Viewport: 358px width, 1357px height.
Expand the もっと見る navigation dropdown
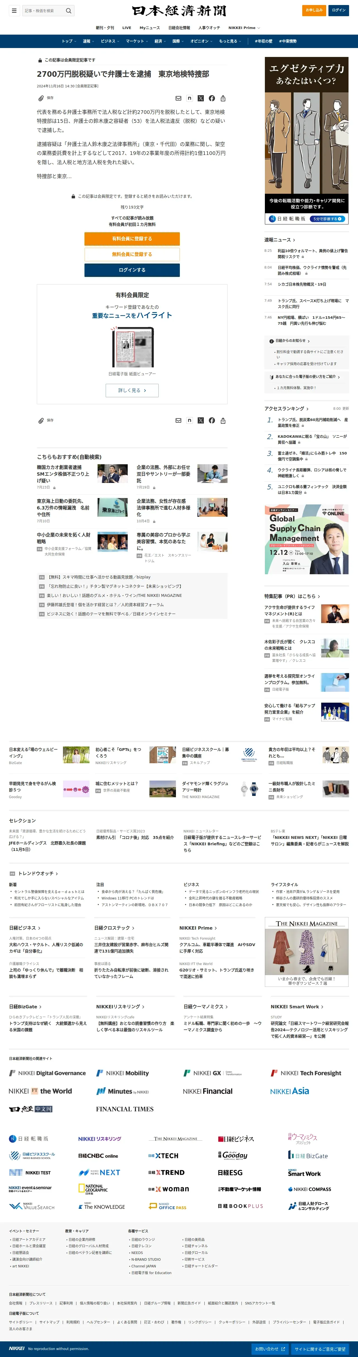[230, 41]
